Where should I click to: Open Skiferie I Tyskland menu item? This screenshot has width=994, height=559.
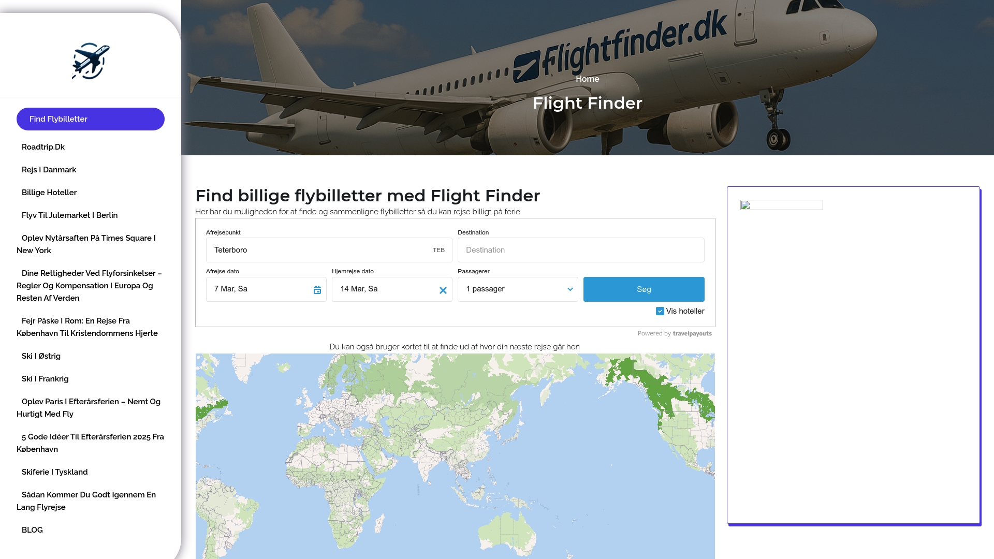coord(55,472)
